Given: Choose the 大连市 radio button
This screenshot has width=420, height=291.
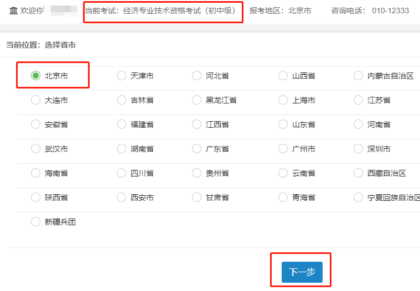Looking at the screenshot, I should pyautogui.click(x=36, y=100).
